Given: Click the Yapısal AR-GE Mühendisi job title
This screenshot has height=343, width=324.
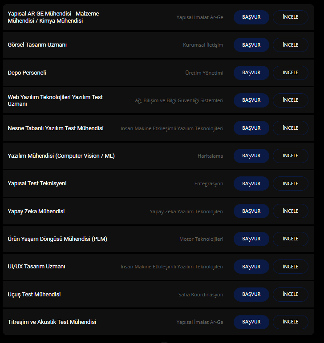Looking at the screenshot, I should click(x=53, y=17).
